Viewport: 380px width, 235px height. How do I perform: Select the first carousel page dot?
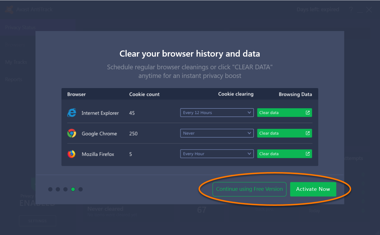coord(50,189)
